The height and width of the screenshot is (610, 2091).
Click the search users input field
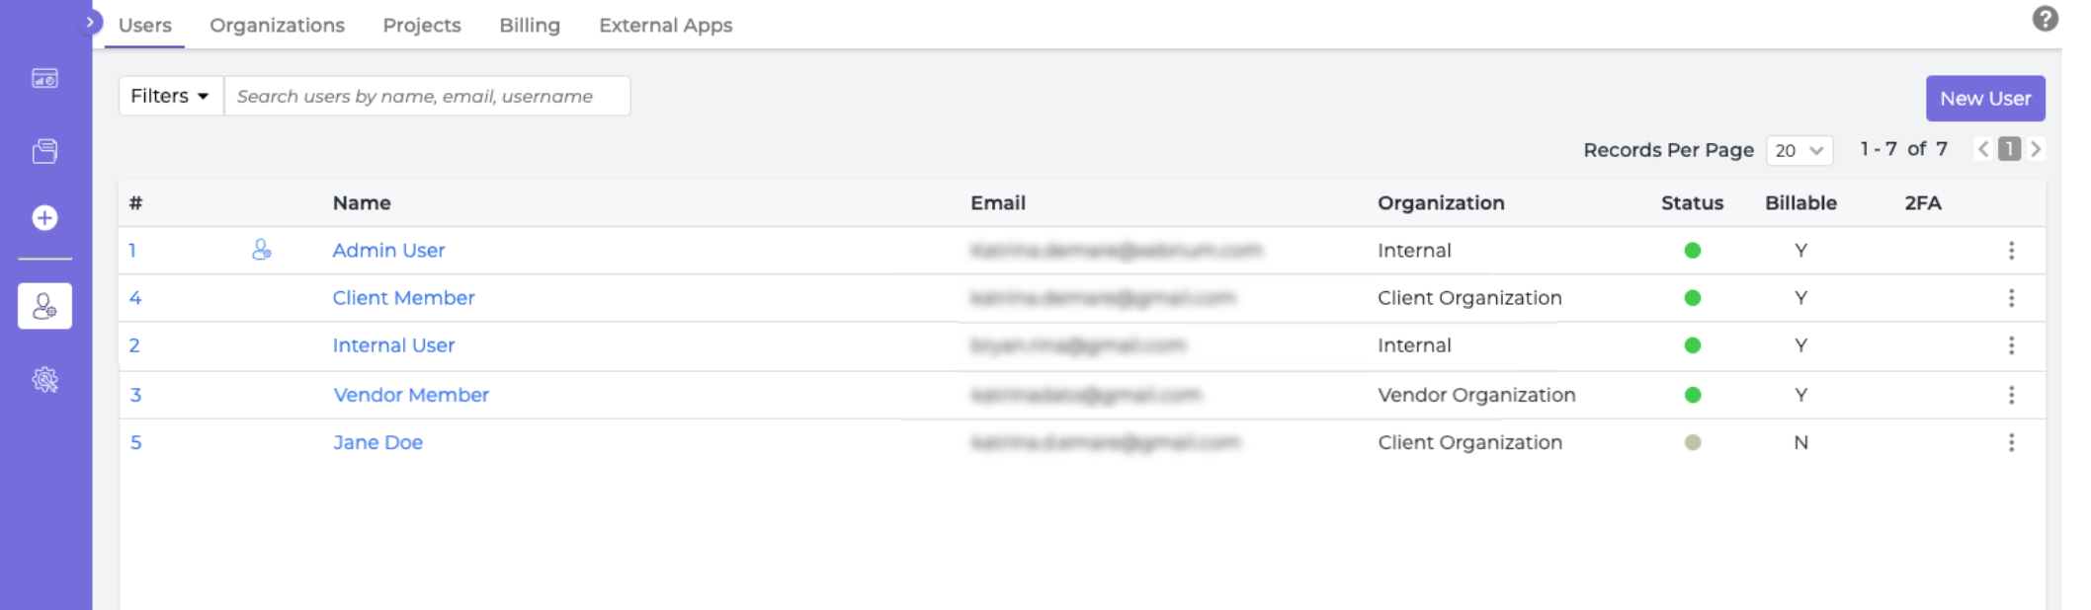coord(427,96)
